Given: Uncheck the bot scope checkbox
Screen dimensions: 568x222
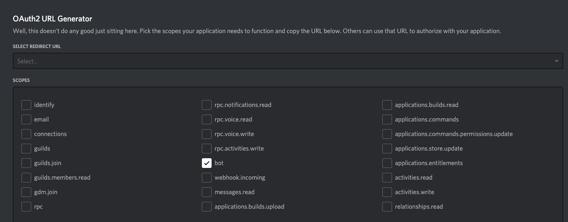Looking at the screenshot, I should tap(207, 163).
